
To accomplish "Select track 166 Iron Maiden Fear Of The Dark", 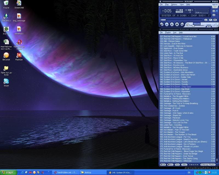I will [x=187, y=130].
